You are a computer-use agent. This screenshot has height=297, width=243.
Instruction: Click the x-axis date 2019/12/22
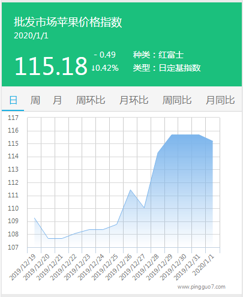(x=64, y=267)
